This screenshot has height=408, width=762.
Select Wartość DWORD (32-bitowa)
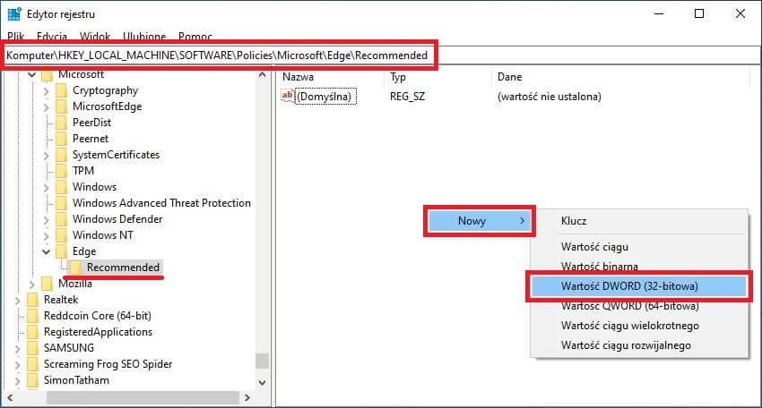[639, 286]
